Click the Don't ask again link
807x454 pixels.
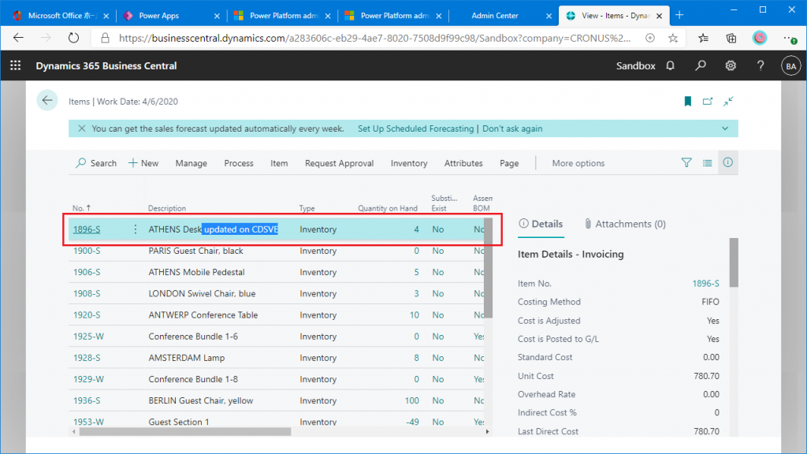click(x=512, y=128)
